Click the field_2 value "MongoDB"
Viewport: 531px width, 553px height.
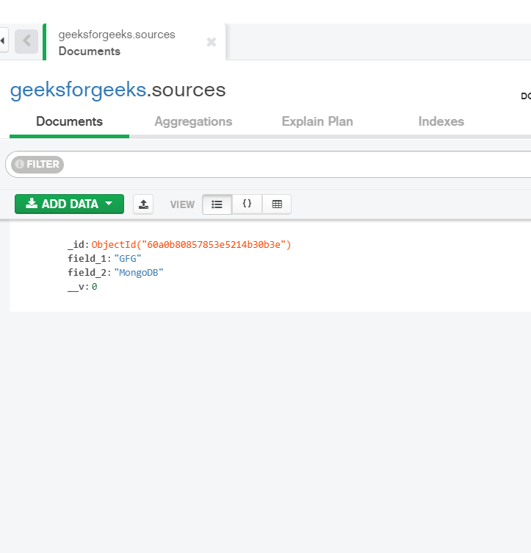tap(139, 273)
